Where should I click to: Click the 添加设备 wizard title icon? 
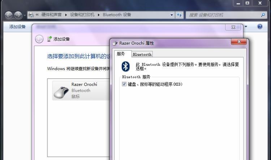(x=50, y=39)
